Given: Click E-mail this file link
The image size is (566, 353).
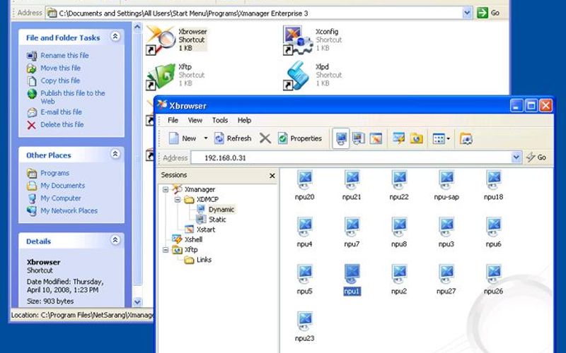Looking at the screenshot, I should pos(61,112).
